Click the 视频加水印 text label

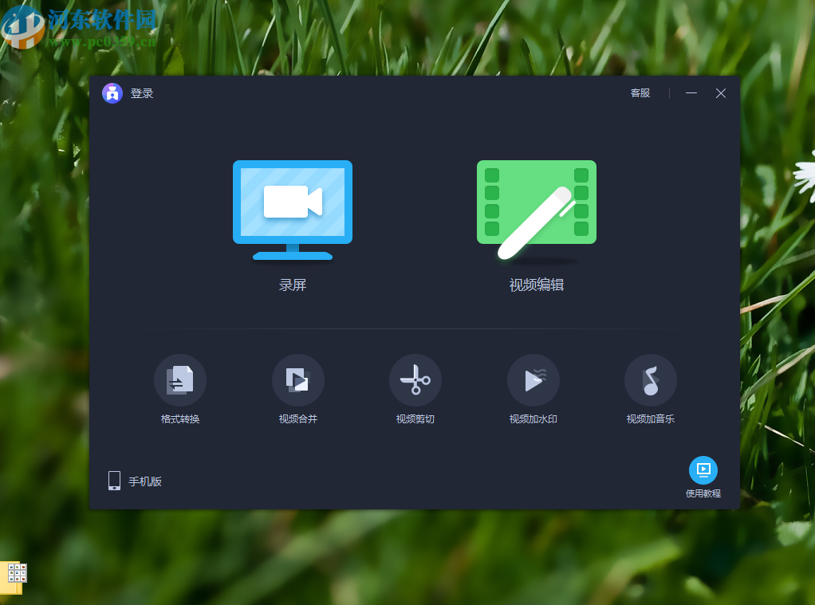coord(533,419)
